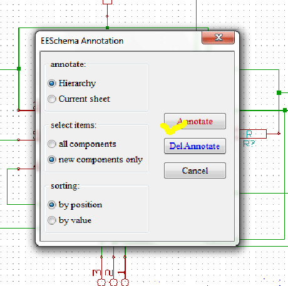Close the EESchema Annotation dialog

click(x=218, y=37)
